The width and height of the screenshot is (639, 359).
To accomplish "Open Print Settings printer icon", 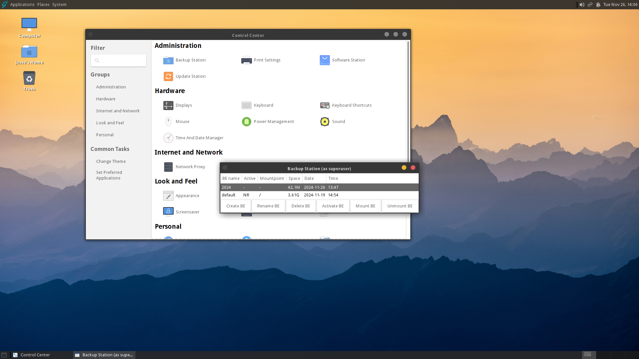I will click(247, 60).
